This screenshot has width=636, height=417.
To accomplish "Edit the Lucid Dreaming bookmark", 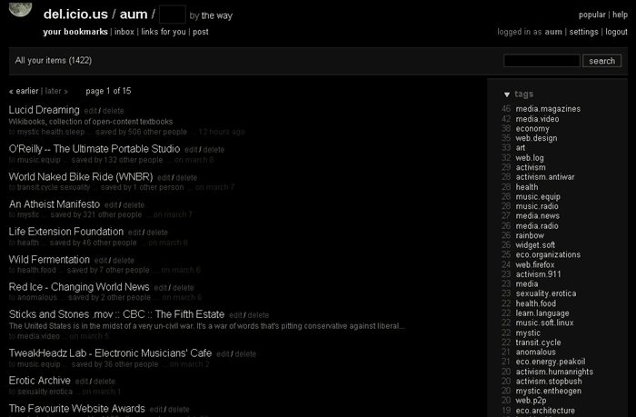I will 91,111.
